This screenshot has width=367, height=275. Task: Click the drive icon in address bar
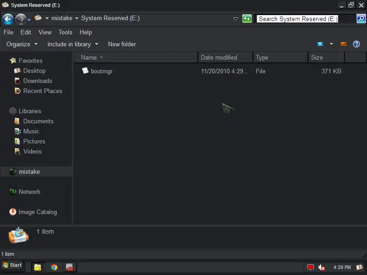click(x=38, y=18)
